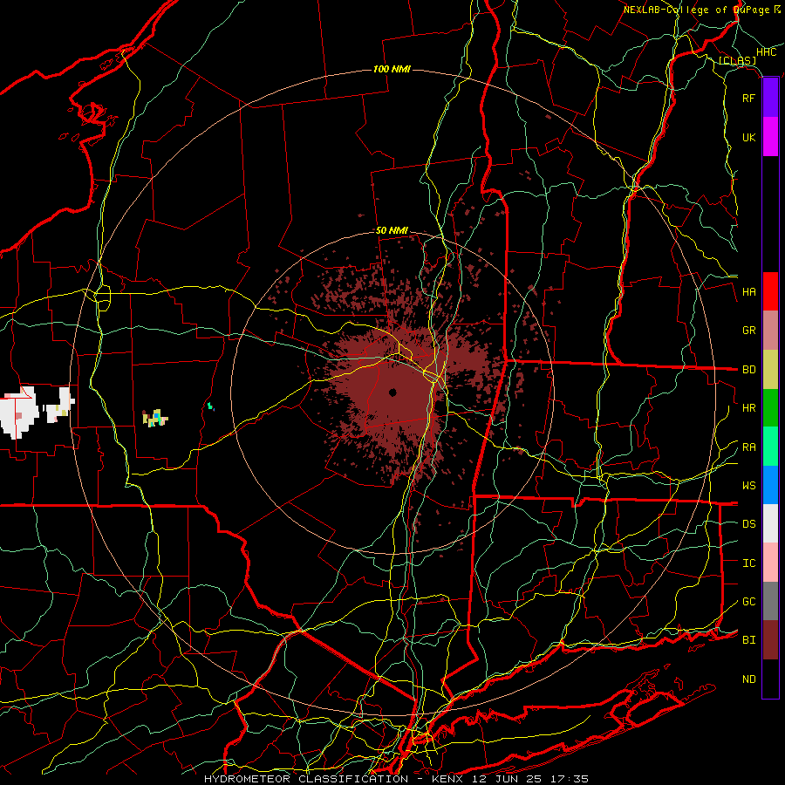The width and height of the screenshot is (785, 785).
Task: Click the WS legend label
Action: 748,486
